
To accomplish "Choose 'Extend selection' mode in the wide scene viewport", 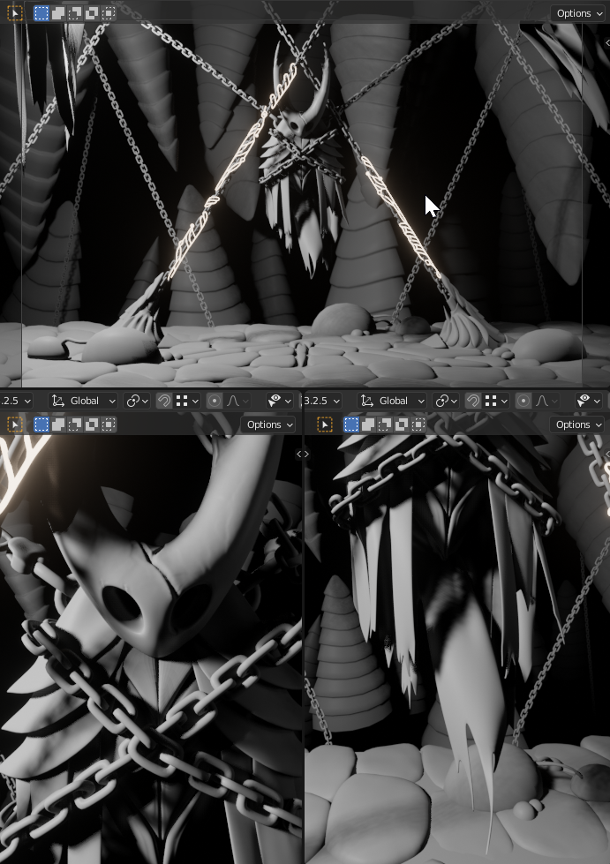I will [x=58, y=13].
